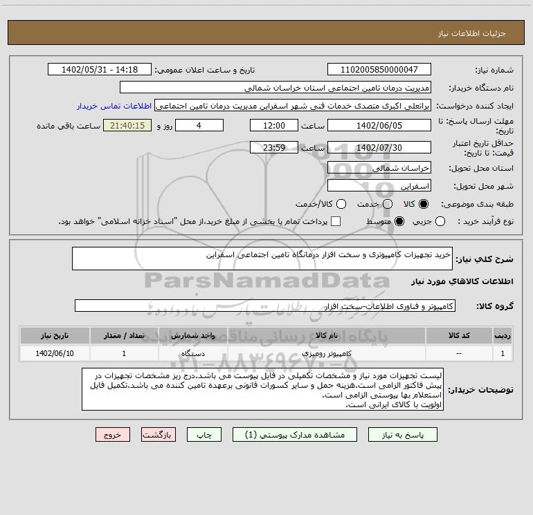Click the جزئیات اطلاعات نیاز header title
The image size is (533, 515).
[x=472, y=33]
